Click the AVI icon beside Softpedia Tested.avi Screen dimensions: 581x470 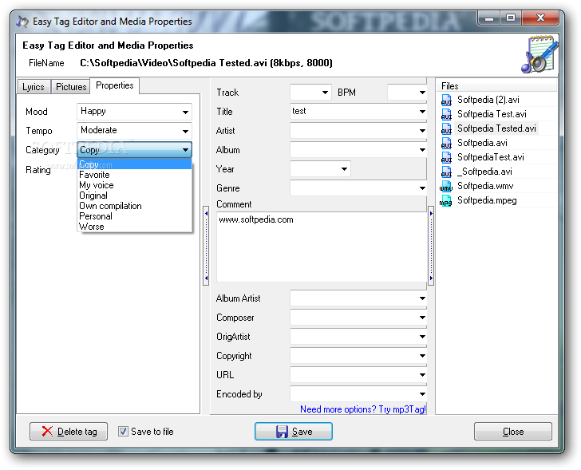pos(446,129)
